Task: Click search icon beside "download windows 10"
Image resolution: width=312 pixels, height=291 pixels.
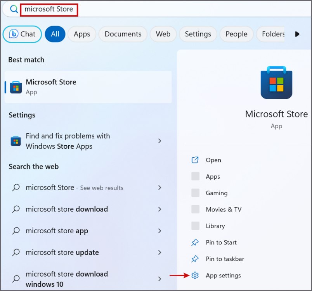Action: click(16, 279)
